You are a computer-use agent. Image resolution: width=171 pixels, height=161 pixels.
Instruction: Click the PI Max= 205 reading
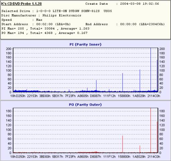13,29
